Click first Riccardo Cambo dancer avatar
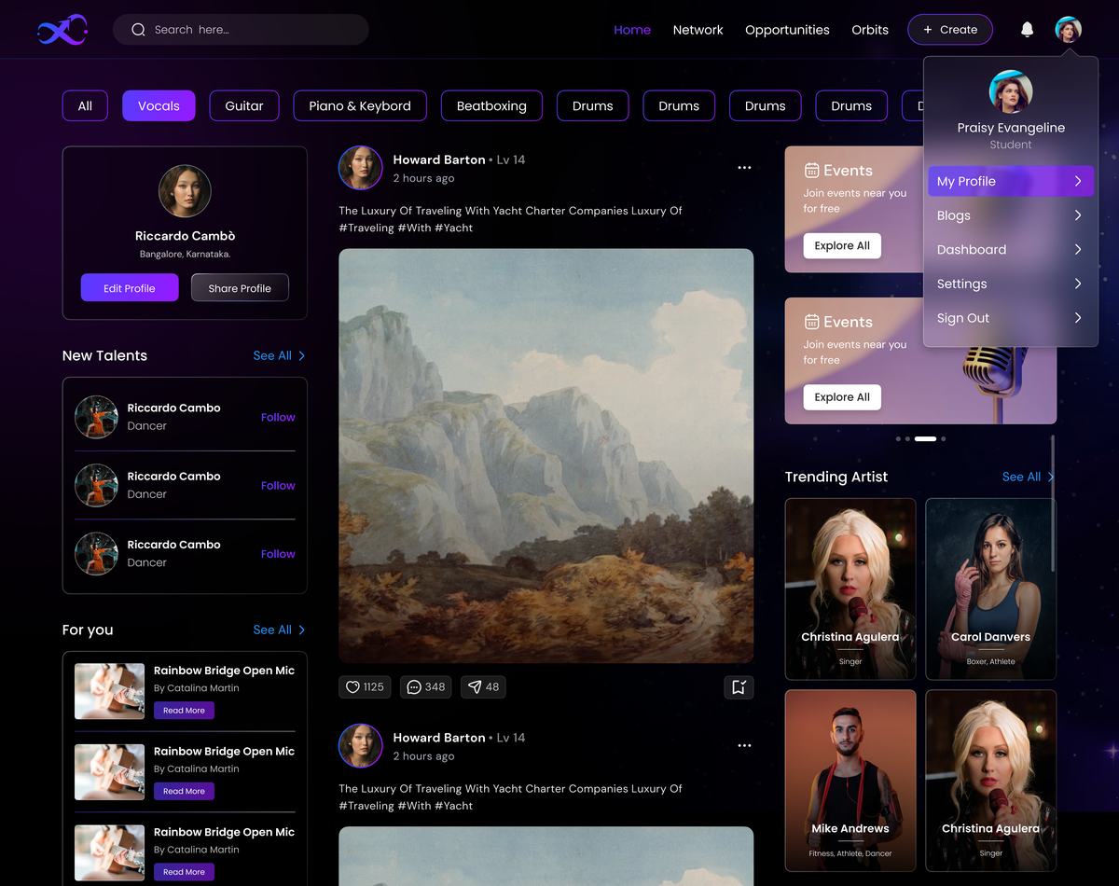Image resolution: width=1119 pixels, height=886 pixels. (96, 417)
